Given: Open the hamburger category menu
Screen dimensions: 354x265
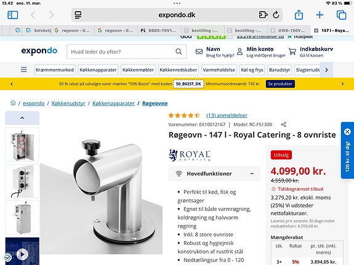Looking at the screenshot, I should (x=24, y=69).
